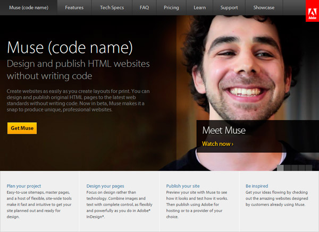319x232 pixels.
Task: Select the last slideshow indicator square
Action: click(x=308, y=167)
